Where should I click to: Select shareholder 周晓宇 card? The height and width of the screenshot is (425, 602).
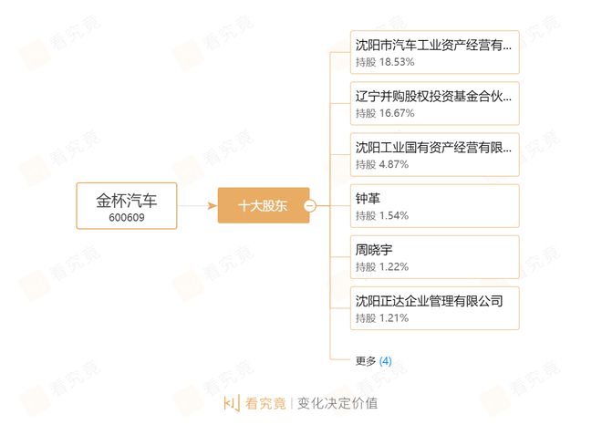434,257
